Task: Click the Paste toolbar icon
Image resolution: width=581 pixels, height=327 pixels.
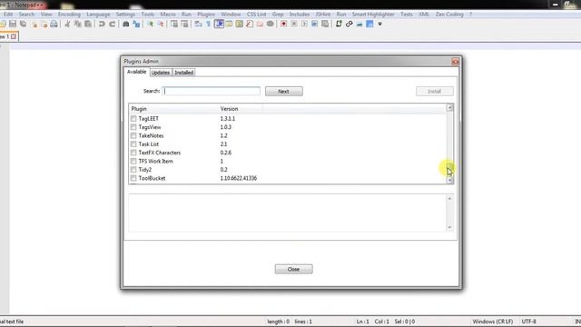Action: click(x=88, y=25)
